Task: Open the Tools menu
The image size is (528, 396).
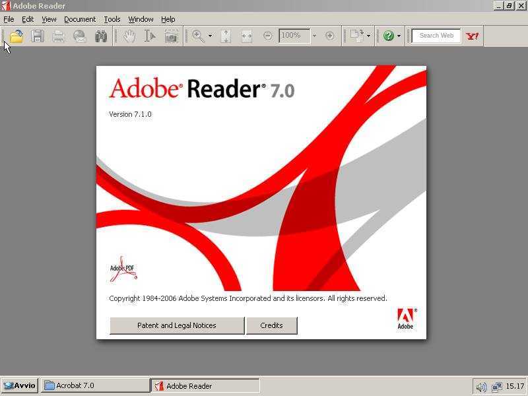Action: click(112, 20)
